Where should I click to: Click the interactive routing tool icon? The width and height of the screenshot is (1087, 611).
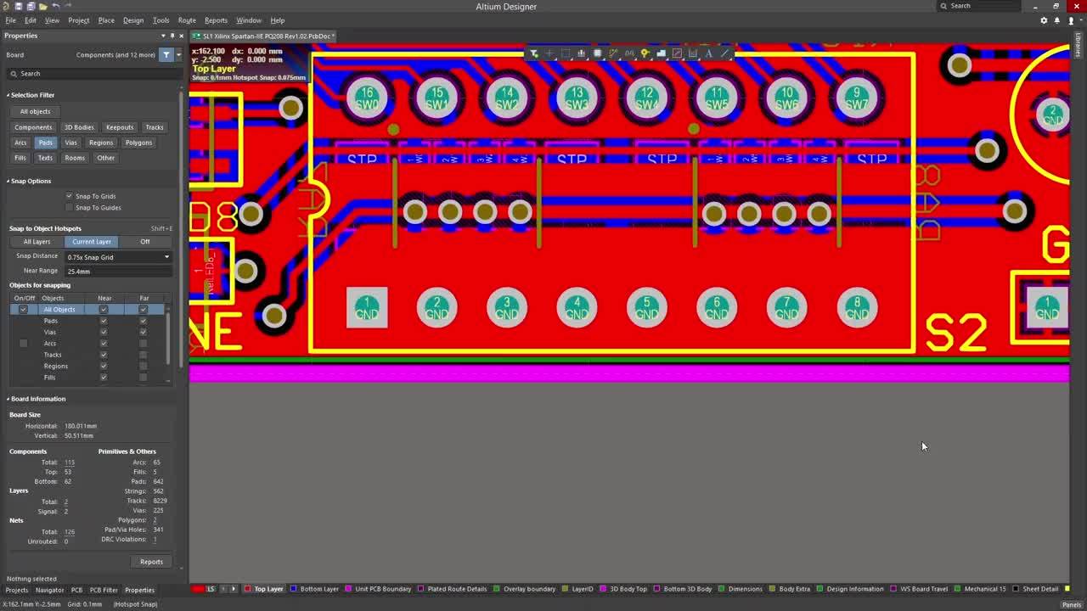pyautogui.click(x=613, y=53)
